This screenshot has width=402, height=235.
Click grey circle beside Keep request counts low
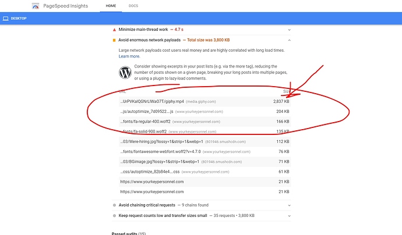click(x=114, y=216)
